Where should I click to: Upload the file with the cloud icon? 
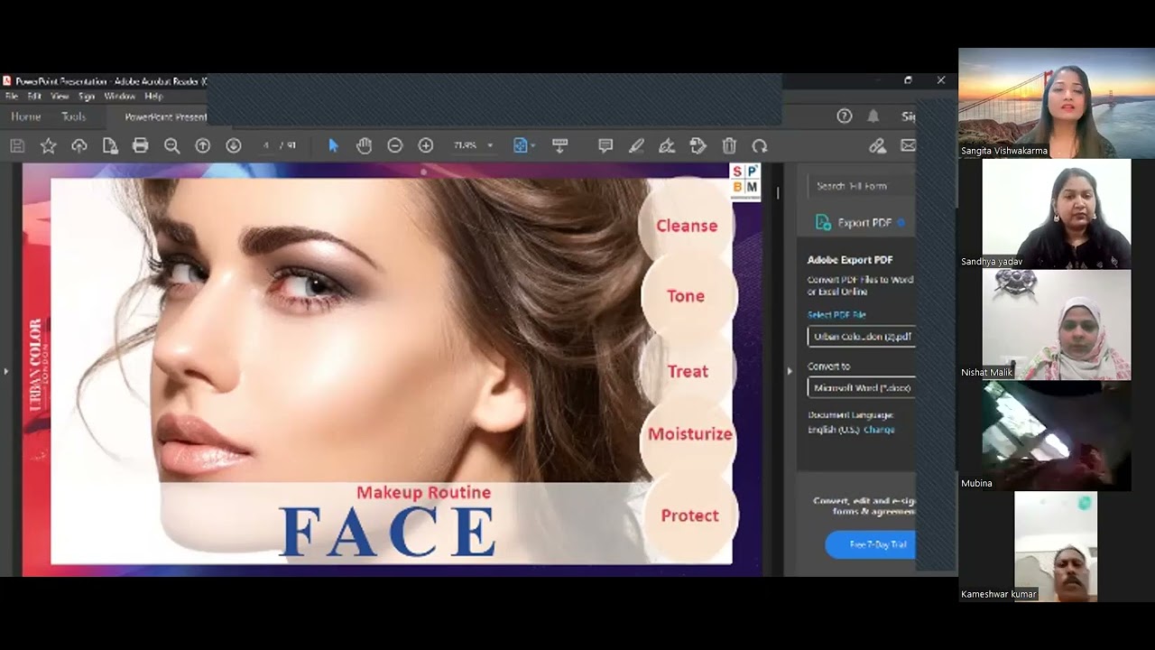pos(79,145)
